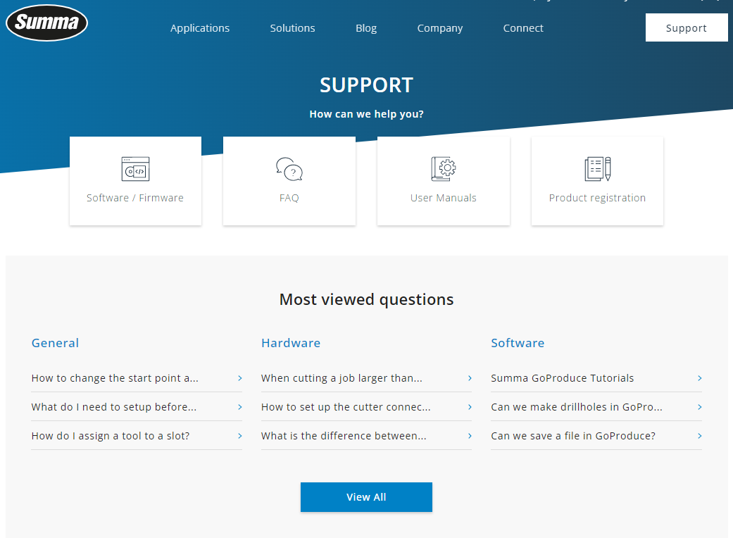The height and width of the screenshot is (538, 733).
Task: Select the Software category heading
Action: point(518,343)
